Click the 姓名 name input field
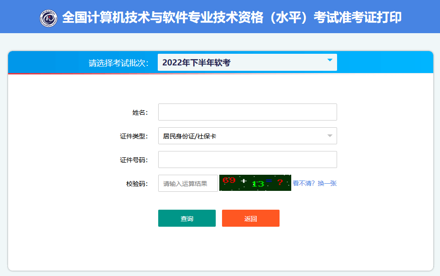 [x=247, y=112]
